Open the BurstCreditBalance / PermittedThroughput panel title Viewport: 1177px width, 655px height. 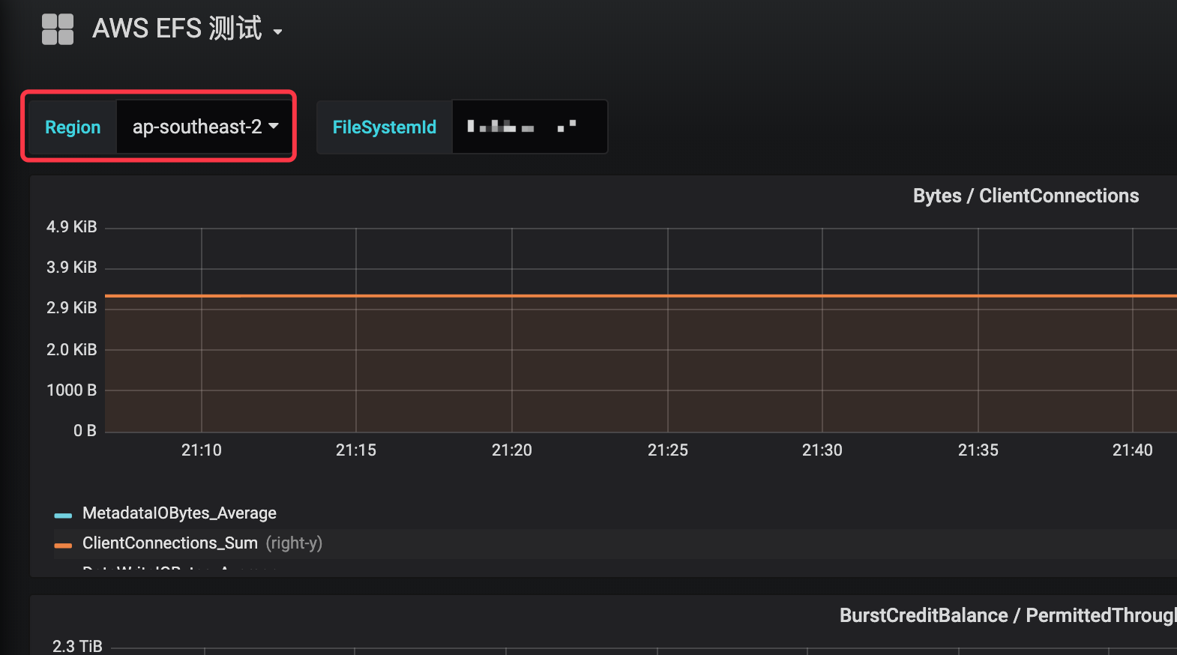click(1008, 615)
